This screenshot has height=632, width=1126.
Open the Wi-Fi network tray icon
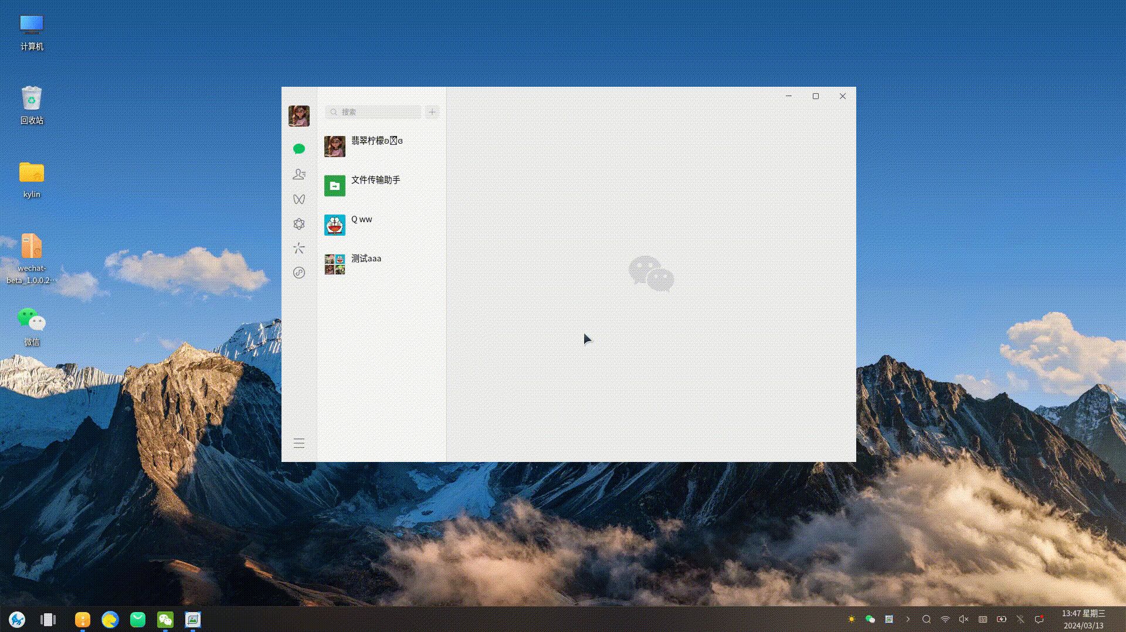coord(945,619)
